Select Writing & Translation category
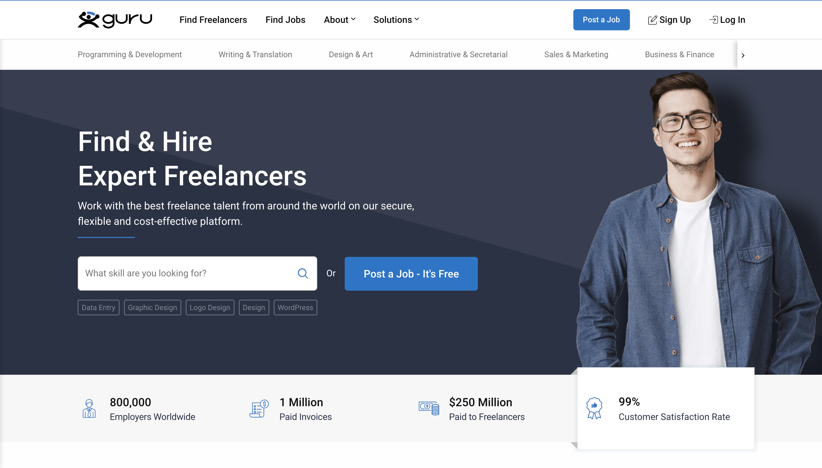Image resolution: width=822 pixels, height=468 pixels. (x=255, y=54)
